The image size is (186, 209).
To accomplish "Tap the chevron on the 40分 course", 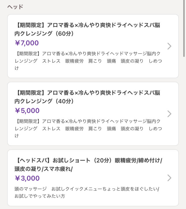I will tap(170, 114).
